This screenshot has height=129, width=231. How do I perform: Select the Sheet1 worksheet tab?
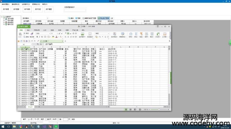pos(30,106)
